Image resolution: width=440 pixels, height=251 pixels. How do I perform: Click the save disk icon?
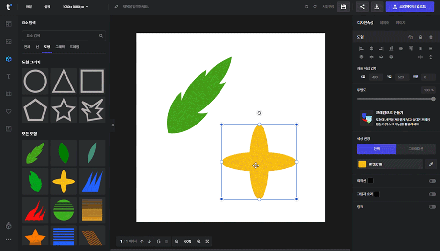click(343, 7)
